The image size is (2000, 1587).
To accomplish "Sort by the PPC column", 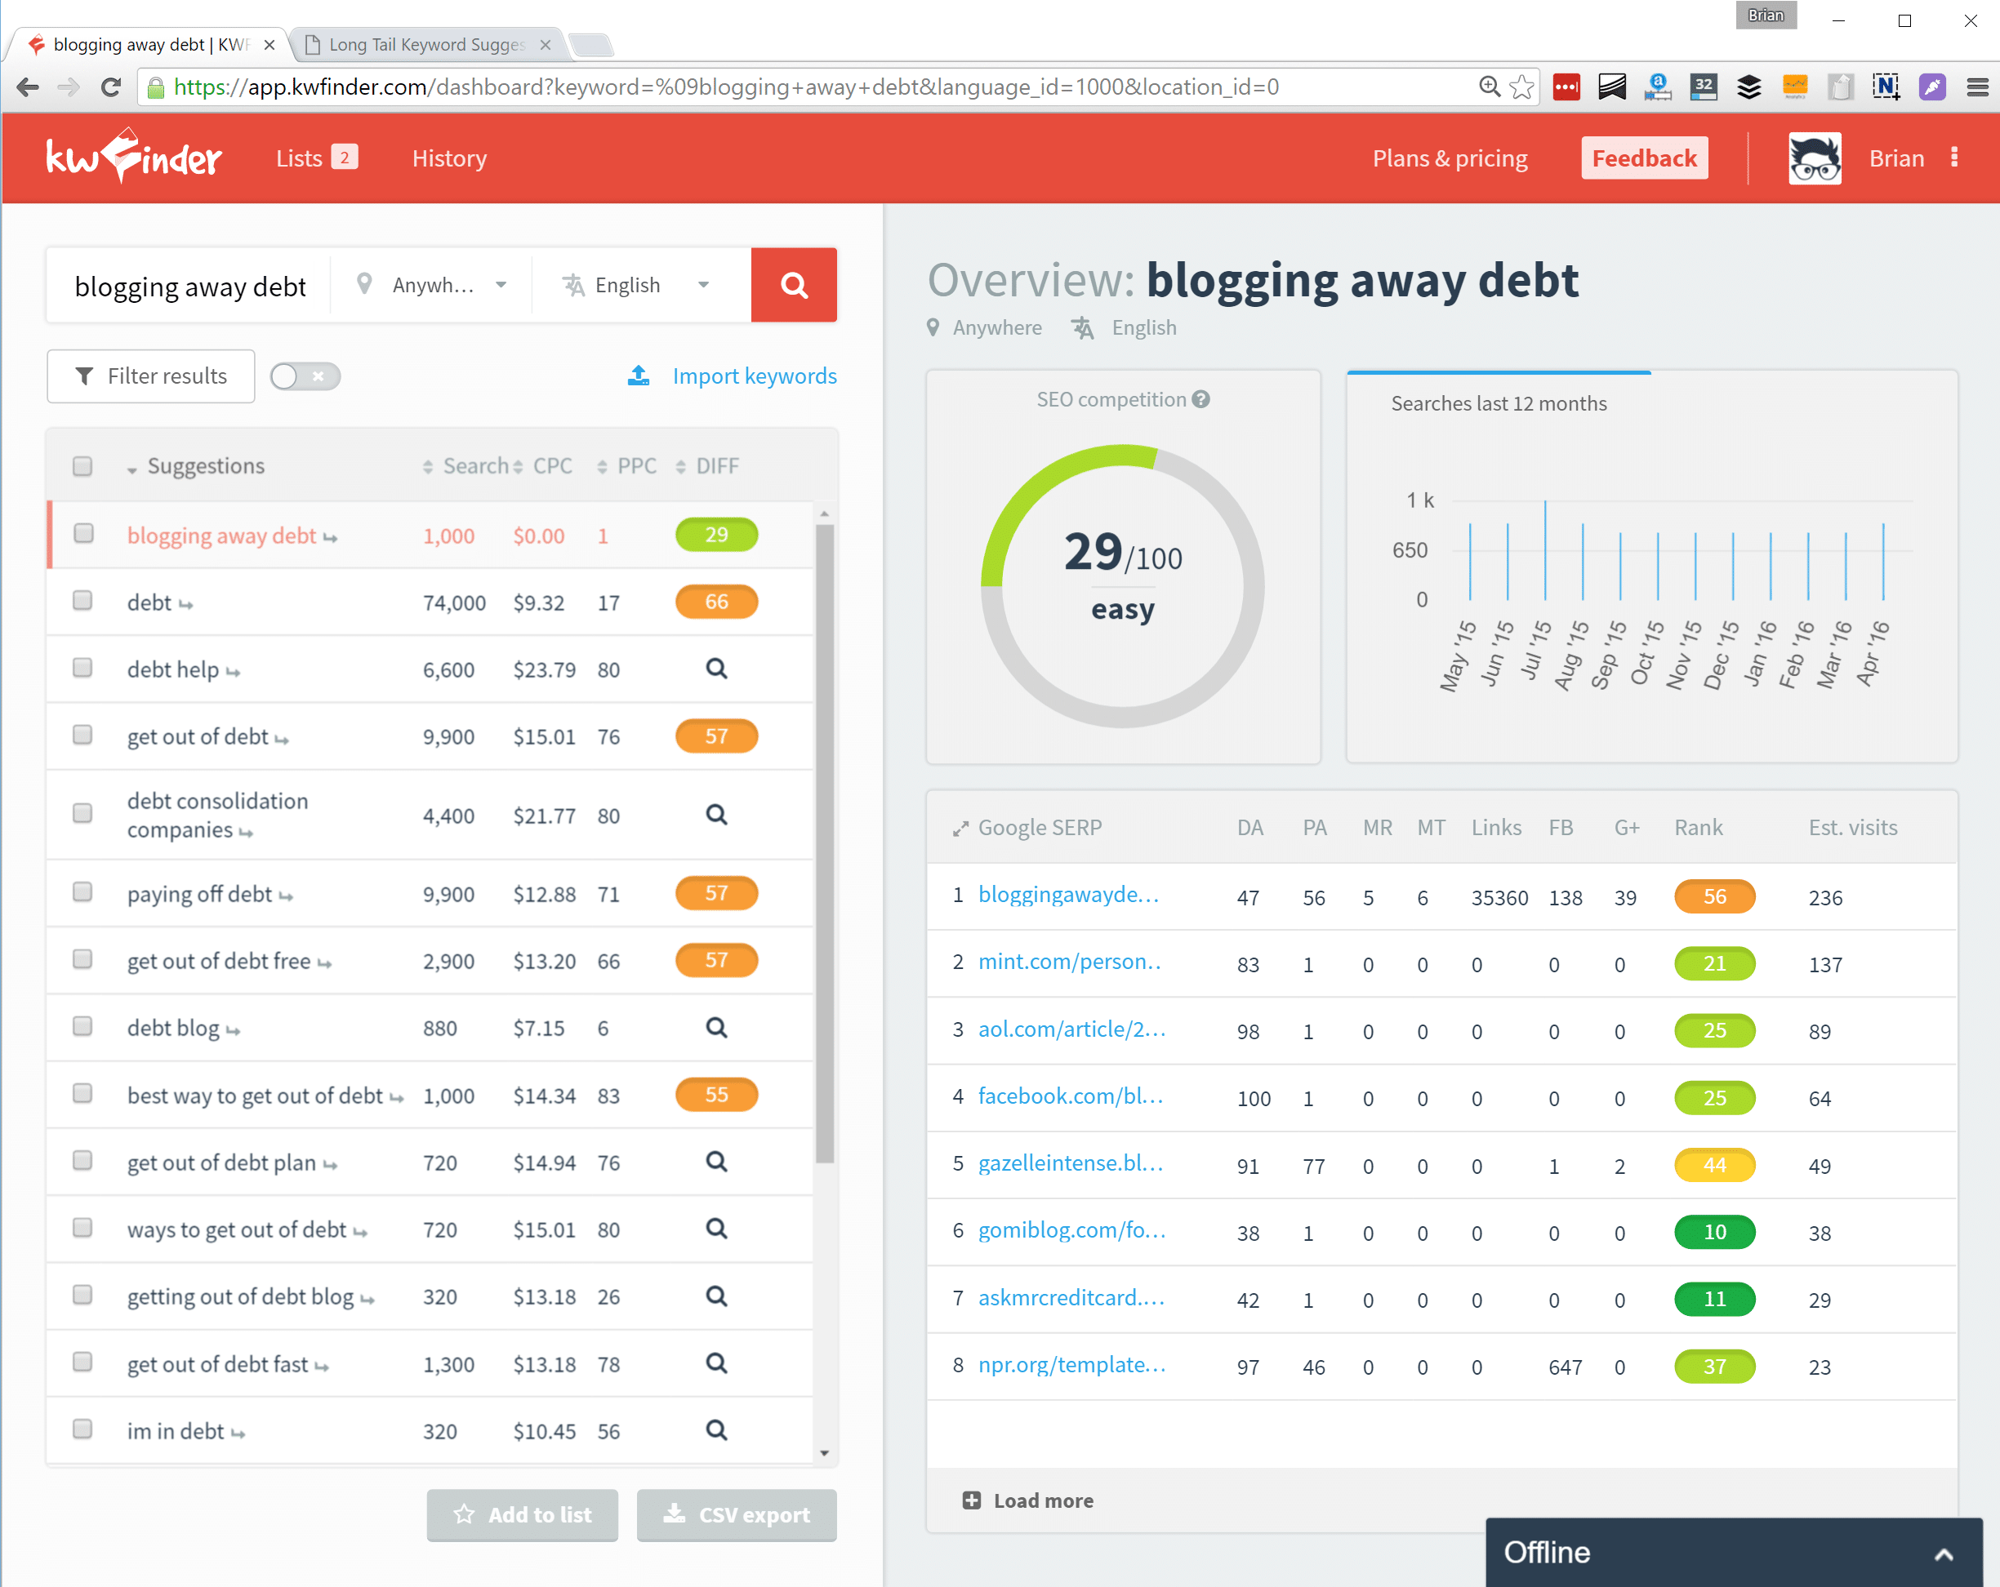I will (x=627, y=465).
